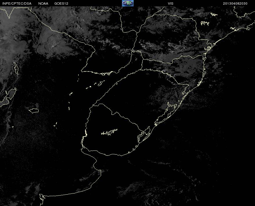Viewport: 255px width, 206px height.
Task: Click the narrow elongated lake outline at left
Action: coord(16,68)
